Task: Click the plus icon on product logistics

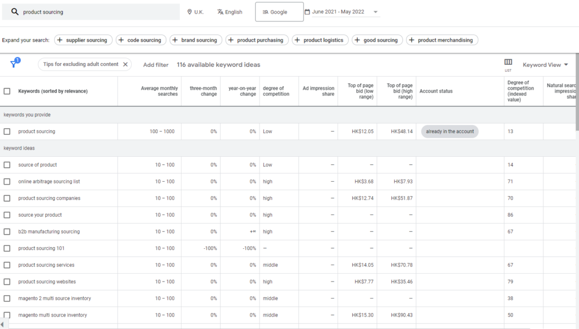Action: pyautogui.click(x=297, y=40)
